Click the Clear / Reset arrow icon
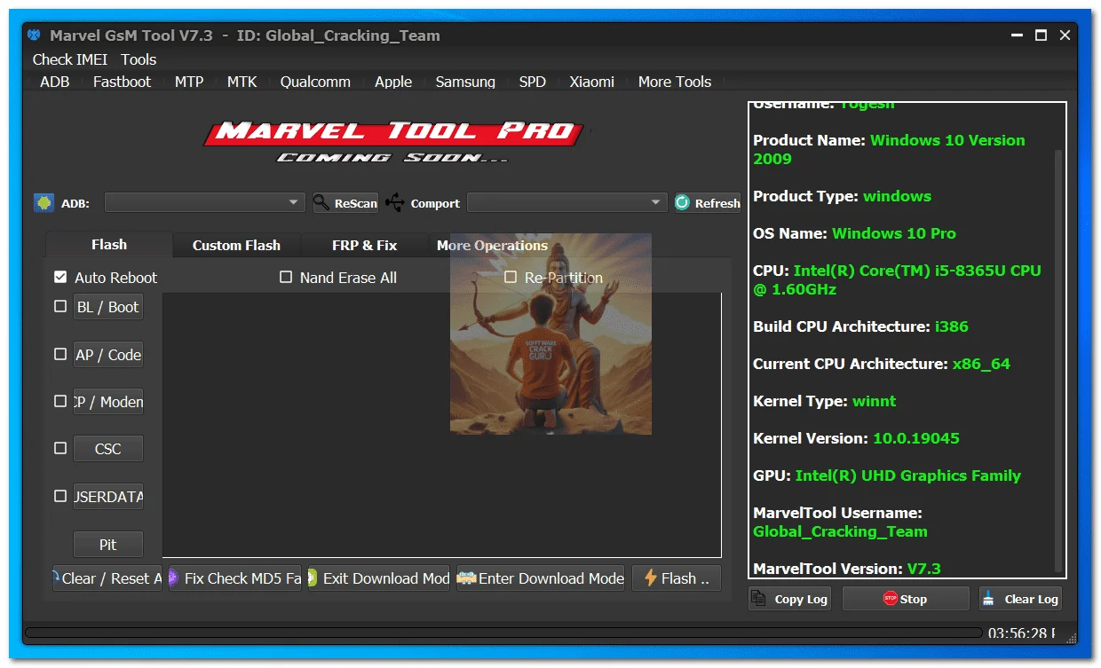This screenshot has width=1101, height=668. pos(57,578)
